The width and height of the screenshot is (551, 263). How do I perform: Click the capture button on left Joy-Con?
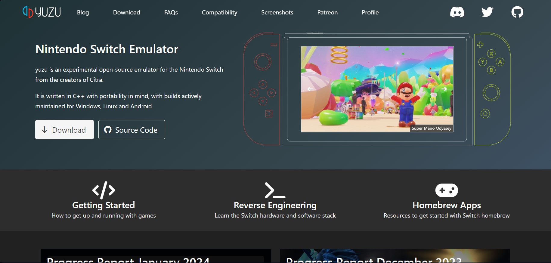click(x=269, y=113)
